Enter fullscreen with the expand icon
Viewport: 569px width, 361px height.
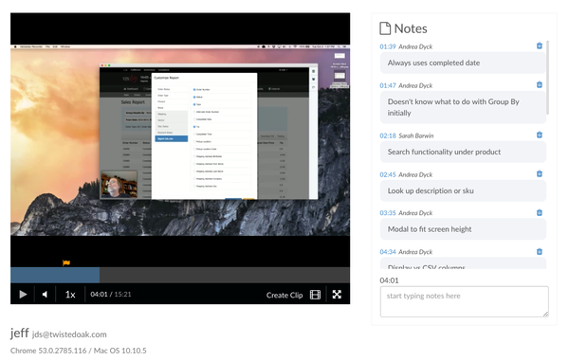(x=337, y=295)
